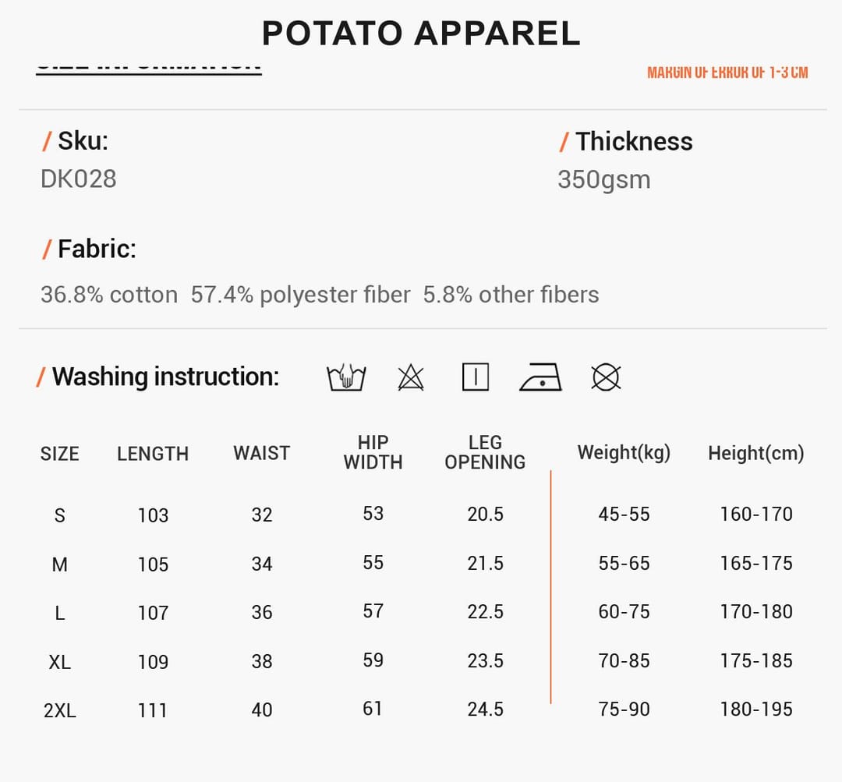This screenshot has height=782, width=842.
Task: Click the do-not-dry-clean circle icon
Action: [607, 377]
